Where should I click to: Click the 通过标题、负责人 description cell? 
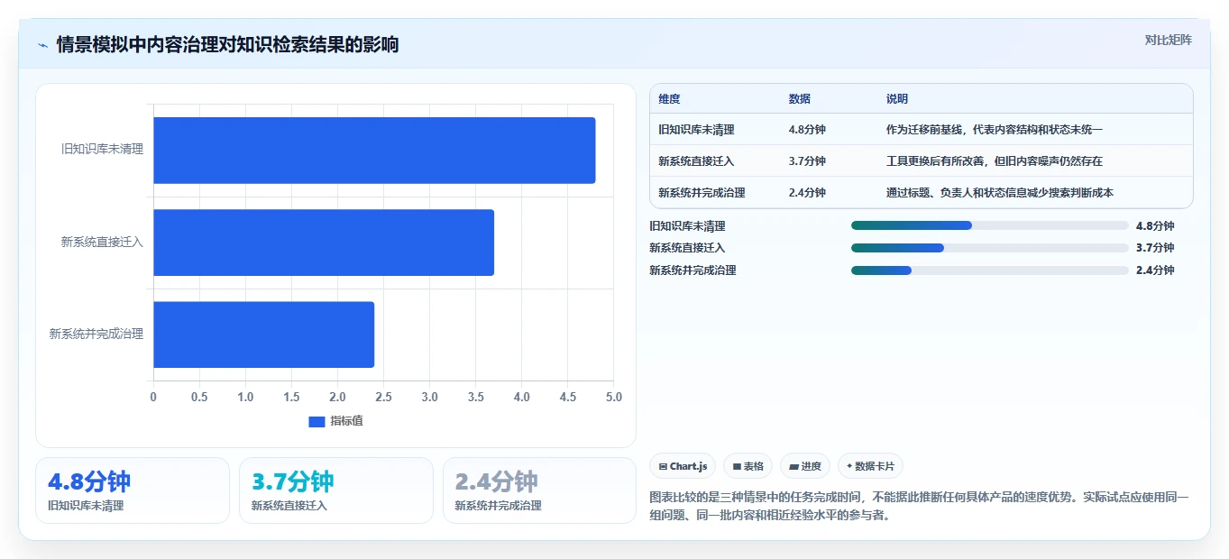(x=999, y=193)
